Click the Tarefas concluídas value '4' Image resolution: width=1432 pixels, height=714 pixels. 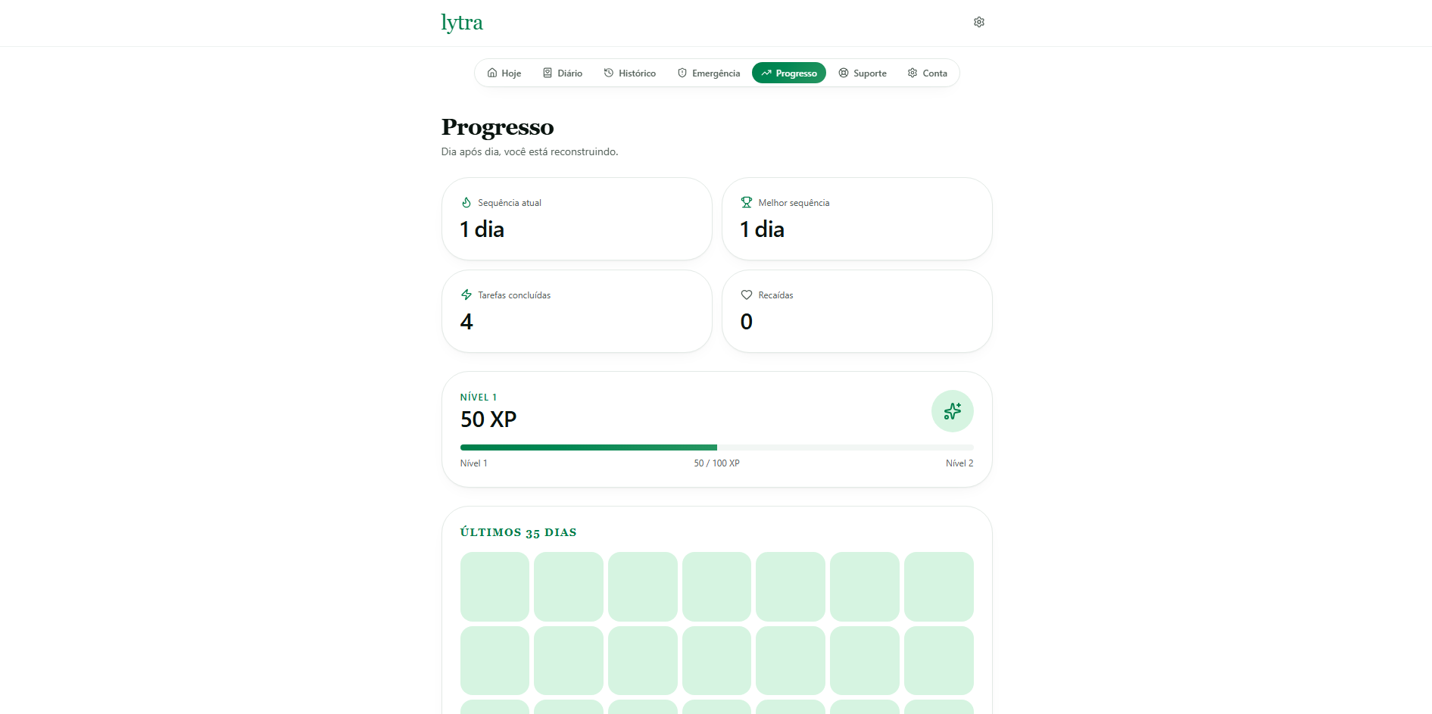[466, 322]
